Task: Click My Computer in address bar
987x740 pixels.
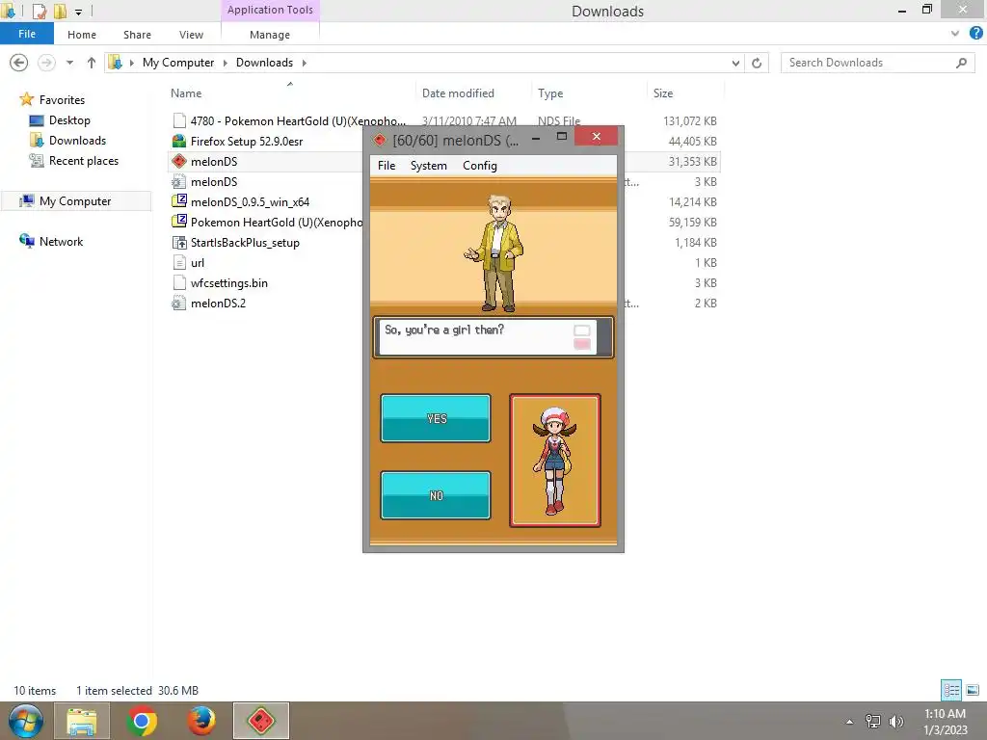Action: 178,63
